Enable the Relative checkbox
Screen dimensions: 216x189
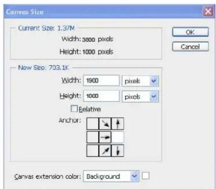pos(74,109)
